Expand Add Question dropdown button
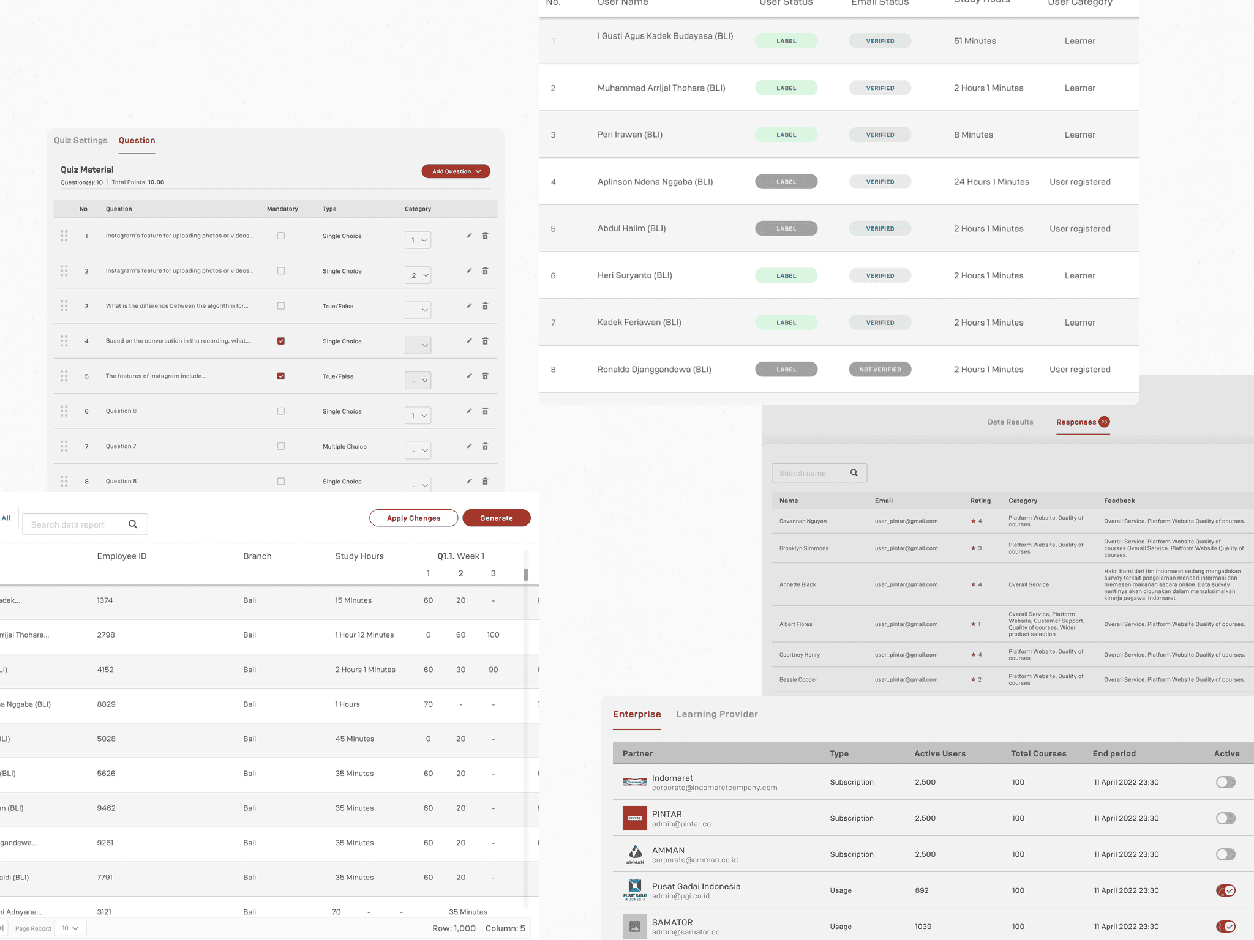This screenshot has height=940, width=1254. 456,171
